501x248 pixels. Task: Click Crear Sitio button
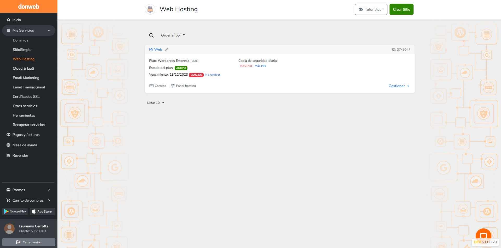402,9
